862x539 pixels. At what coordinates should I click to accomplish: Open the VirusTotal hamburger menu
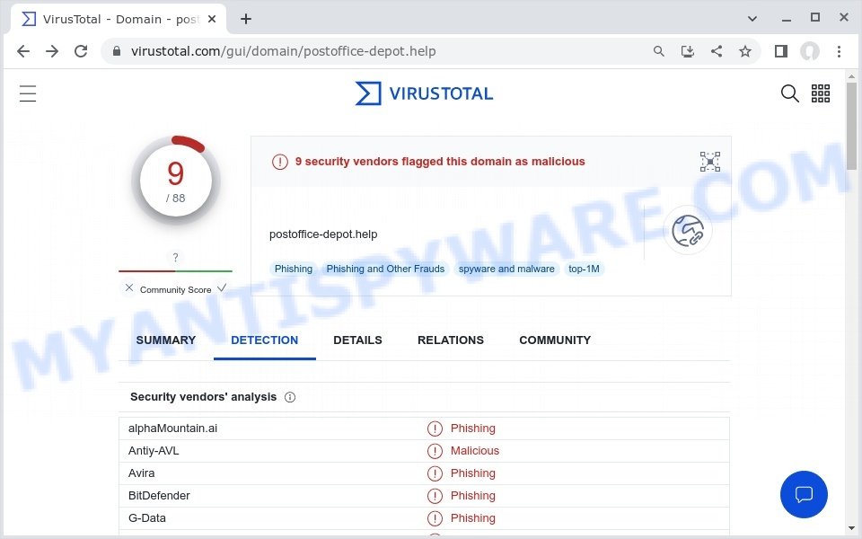[28, 93]
